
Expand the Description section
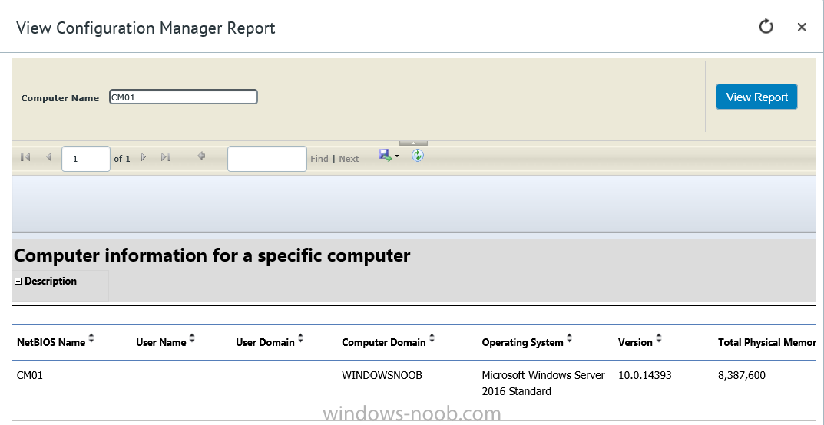[x=18, y=282]
